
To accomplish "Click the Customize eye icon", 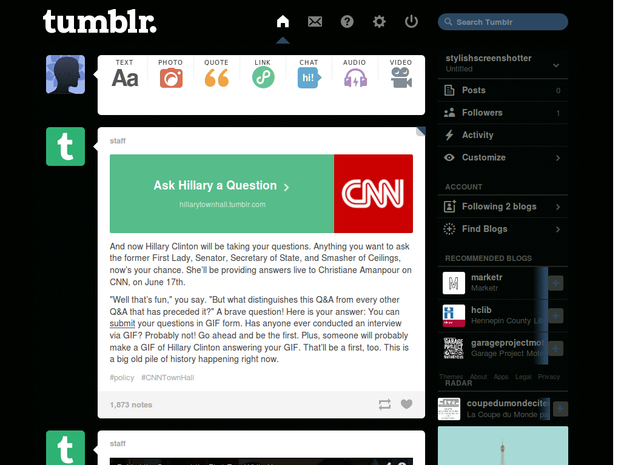I will tap(449, 157).
